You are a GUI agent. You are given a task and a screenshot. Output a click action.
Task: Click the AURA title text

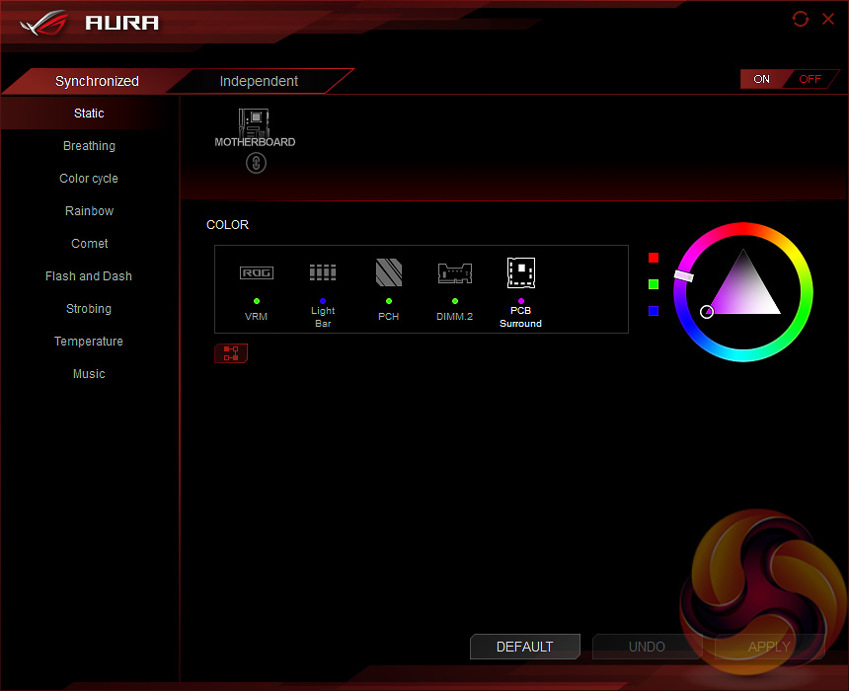point(121,23)
